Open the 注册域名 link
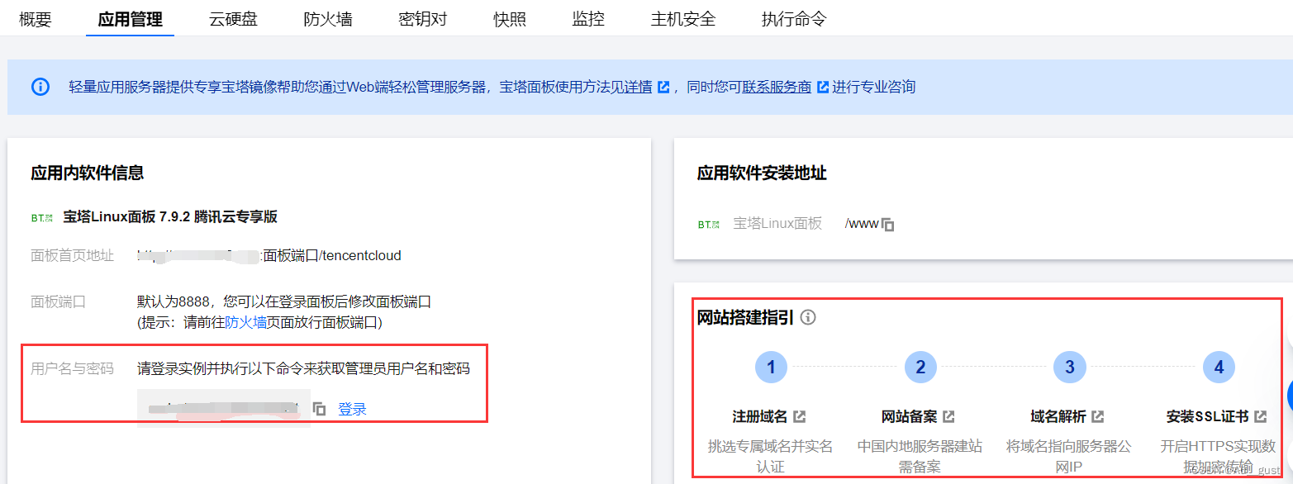 click(760, 416)
